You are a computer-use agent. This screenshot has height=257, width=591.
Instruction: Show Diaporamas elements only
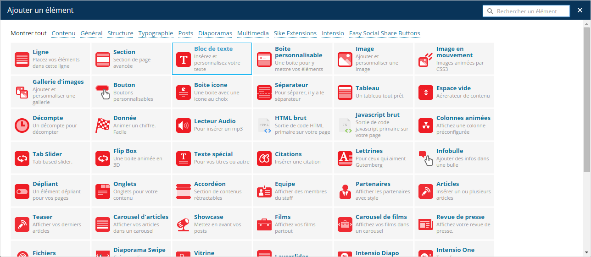[x=215, y=33]
